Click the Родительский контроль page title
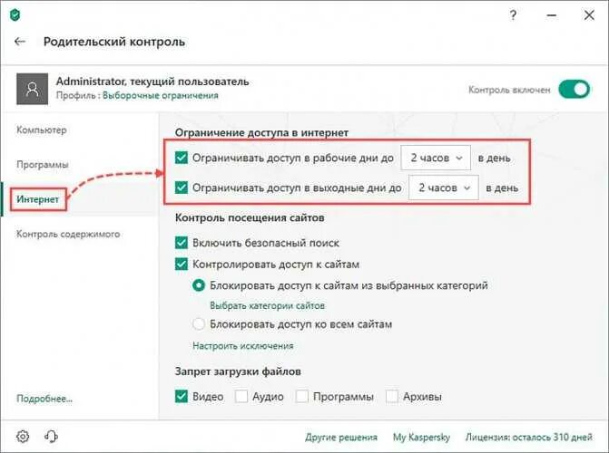 coord(114,42)
